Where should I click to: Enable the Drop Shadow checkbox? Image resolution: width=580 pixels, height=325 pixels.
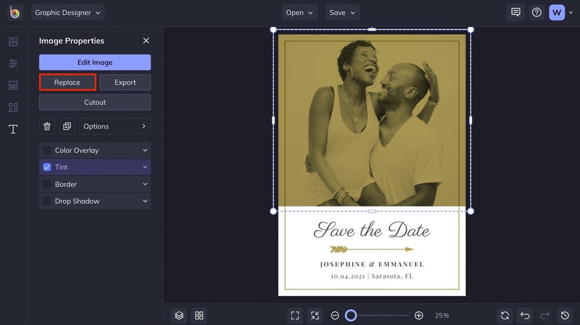point(47,201)
